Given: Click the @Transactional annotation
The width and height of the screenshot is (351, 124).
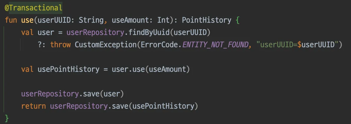Looking at the screenshot, I should (33, 8).
